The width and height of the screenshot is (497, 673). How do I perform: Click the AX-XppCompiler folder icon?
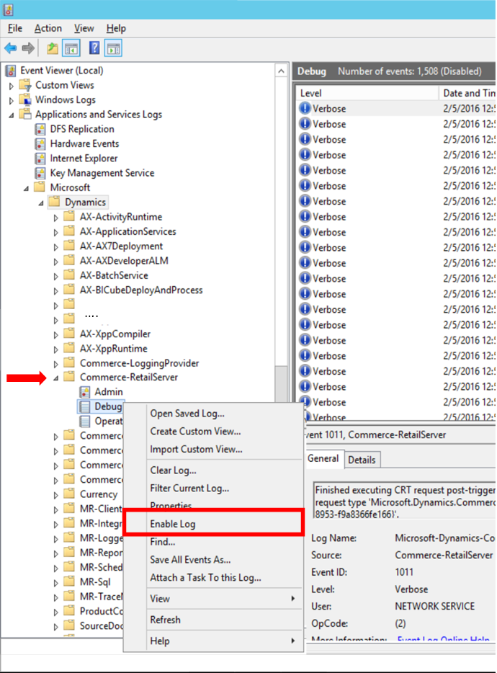[x=69, y=333]
